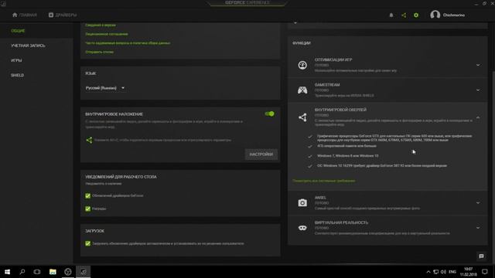Click the green share icon in header
495x278 pixels.
(x=404, y=15)
